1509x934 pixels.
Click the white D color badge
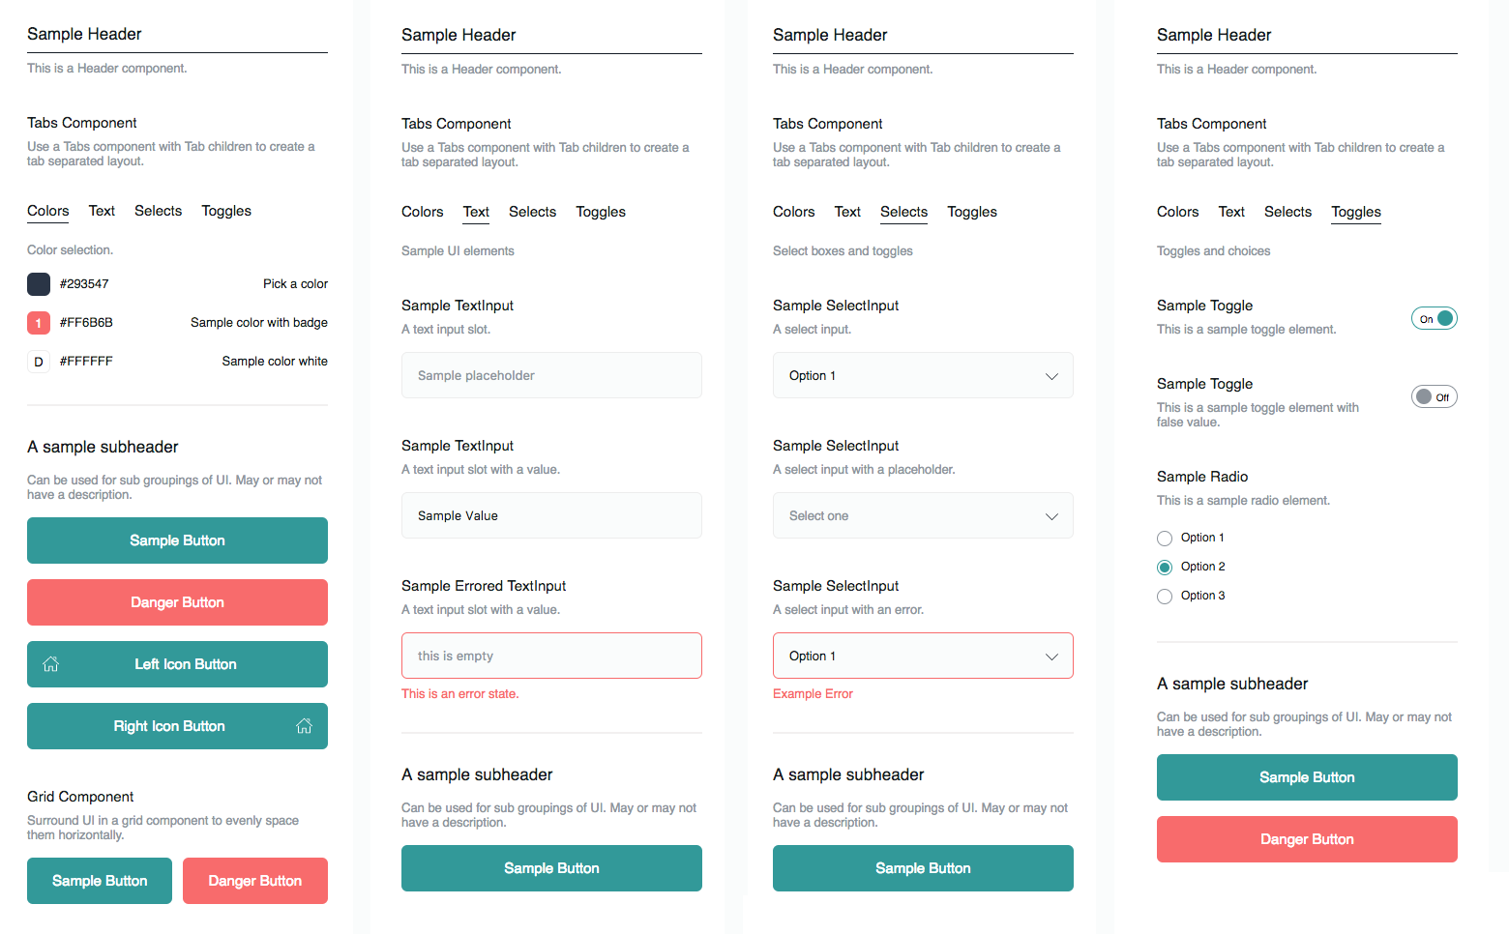point(39,362)
